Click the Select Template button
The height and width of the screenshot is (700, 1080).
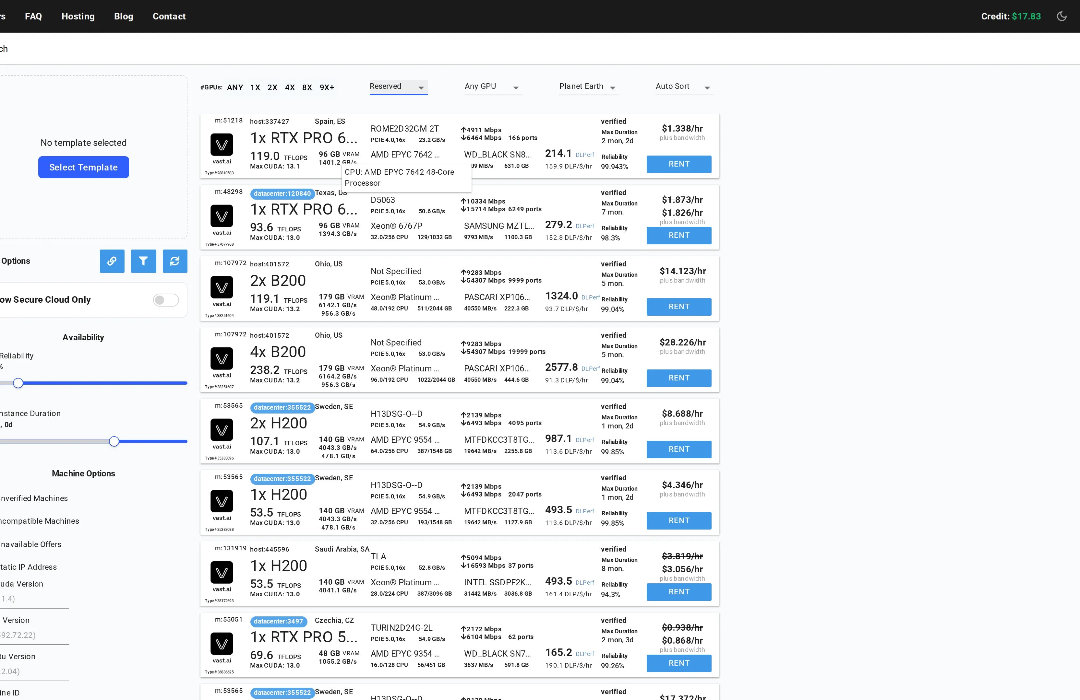tap(83, 167)
